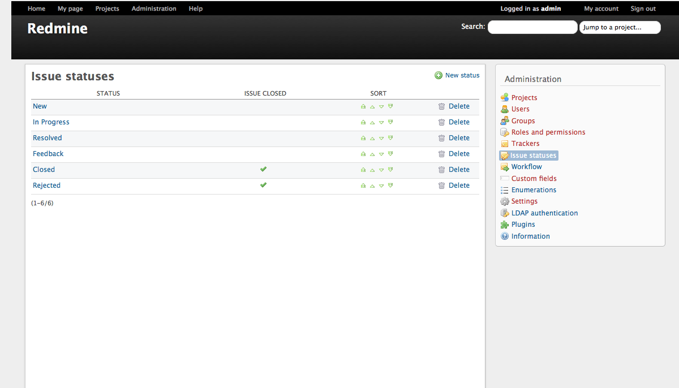
Task: Open the Closed status entry
Action: pos(44,170)
